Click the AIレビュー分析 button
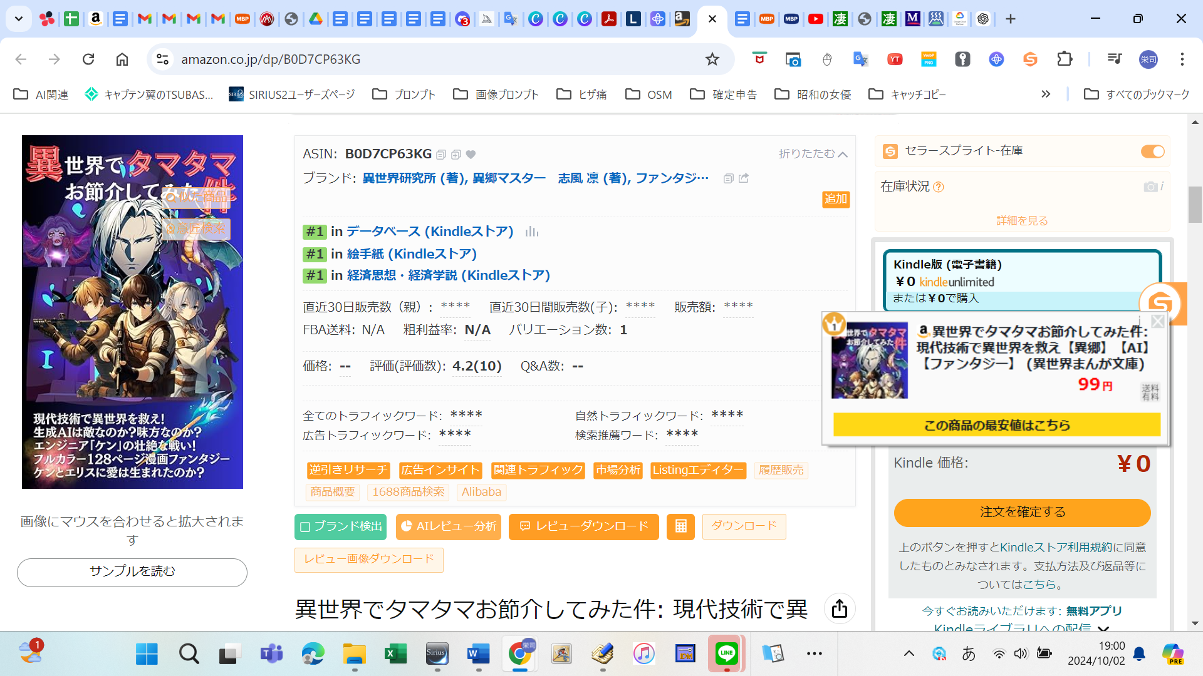The height and width of the screenshot is (676, 1203). point(448,526)
